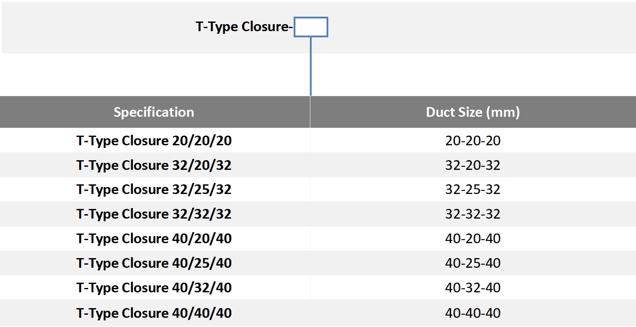
Task: Click the 40-40-40 duct size cell
Action: tap(473, 313)
